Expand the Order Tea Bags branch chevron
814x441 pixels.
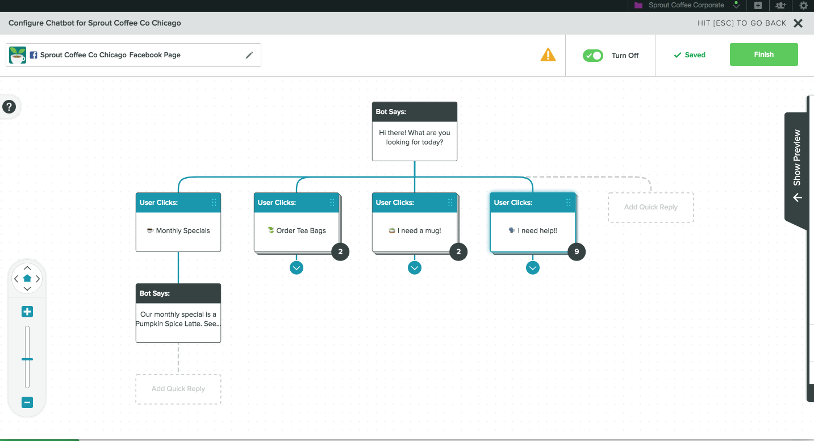(297, 267)
